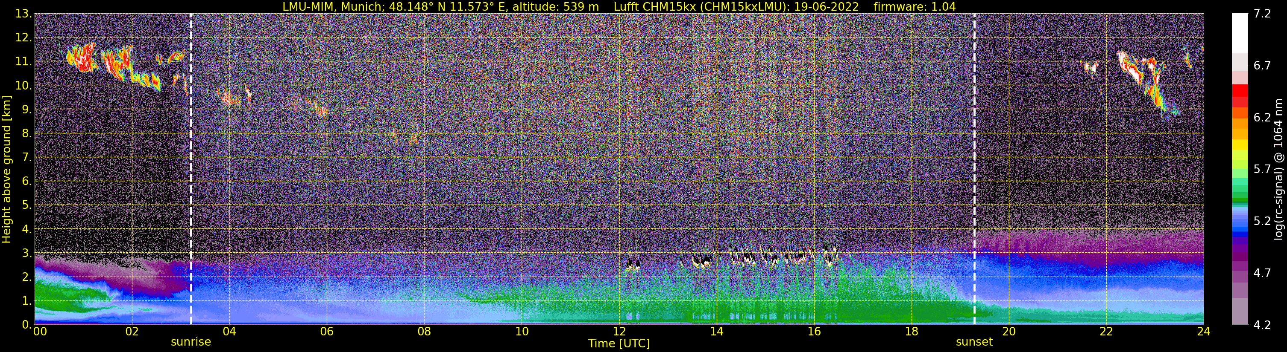The image size is (1287, 352).
Task: Click the y-axis tick label 1.
Action: (x=27, y=301)
